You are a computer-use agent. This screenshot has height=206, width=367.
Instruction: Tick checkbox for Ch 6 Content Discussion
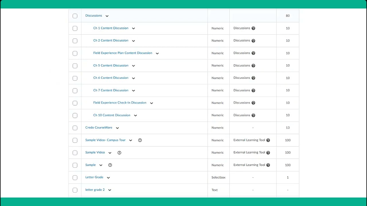coord(75,78)
